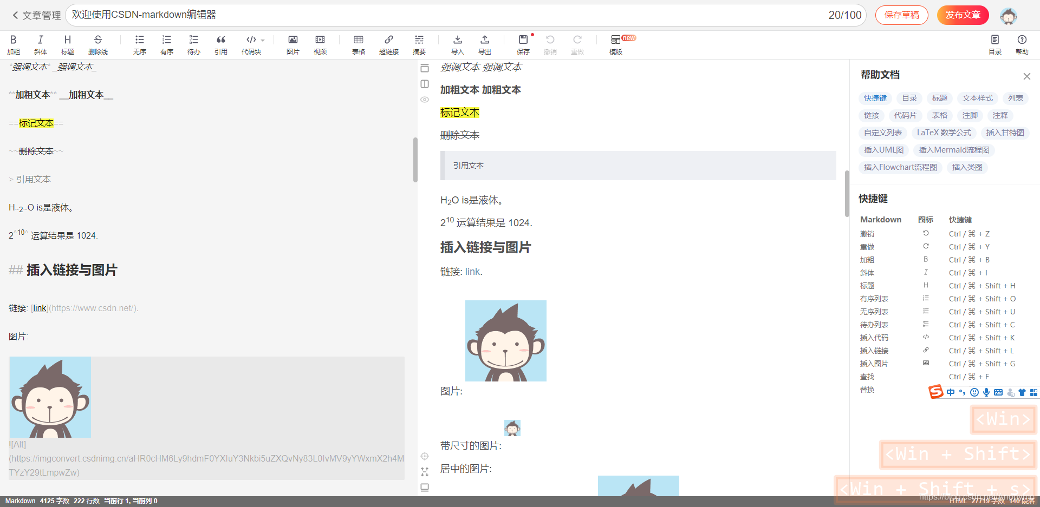This screenshot has width=1040, height=507.
Task: Save draft with 保存草稿 button
Action: pos(902,15)
